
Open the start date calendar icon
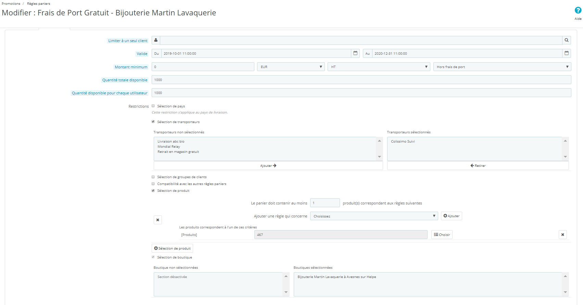(x=355, y=53)
